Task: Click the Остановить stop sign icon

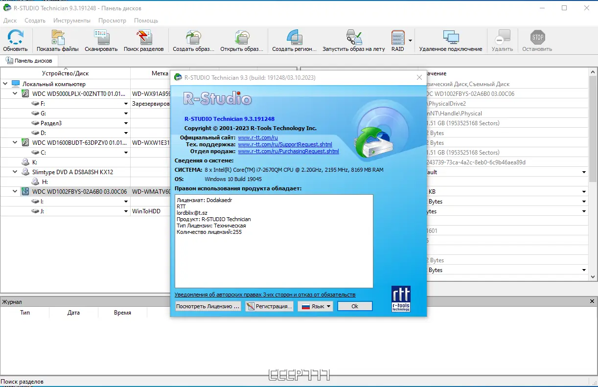Action: (x=537, y=38)
